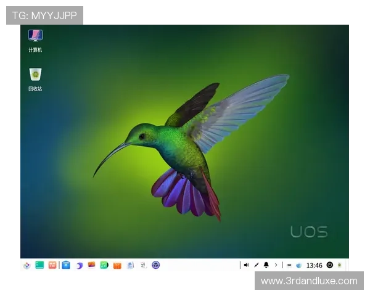
Task: Select the 回收站 recycle bin desktop icon
Action: [35, 79]
